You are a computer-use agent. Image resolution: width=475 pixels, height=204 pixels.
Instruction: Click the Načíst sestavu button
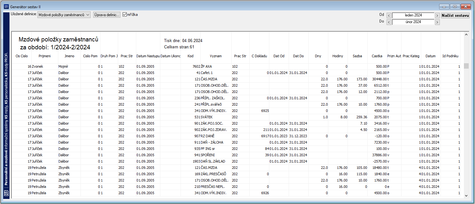pos(455,15)
